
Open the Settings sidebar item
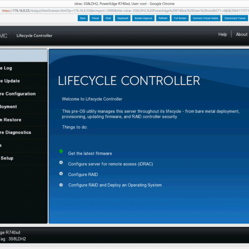pos(23,145)
